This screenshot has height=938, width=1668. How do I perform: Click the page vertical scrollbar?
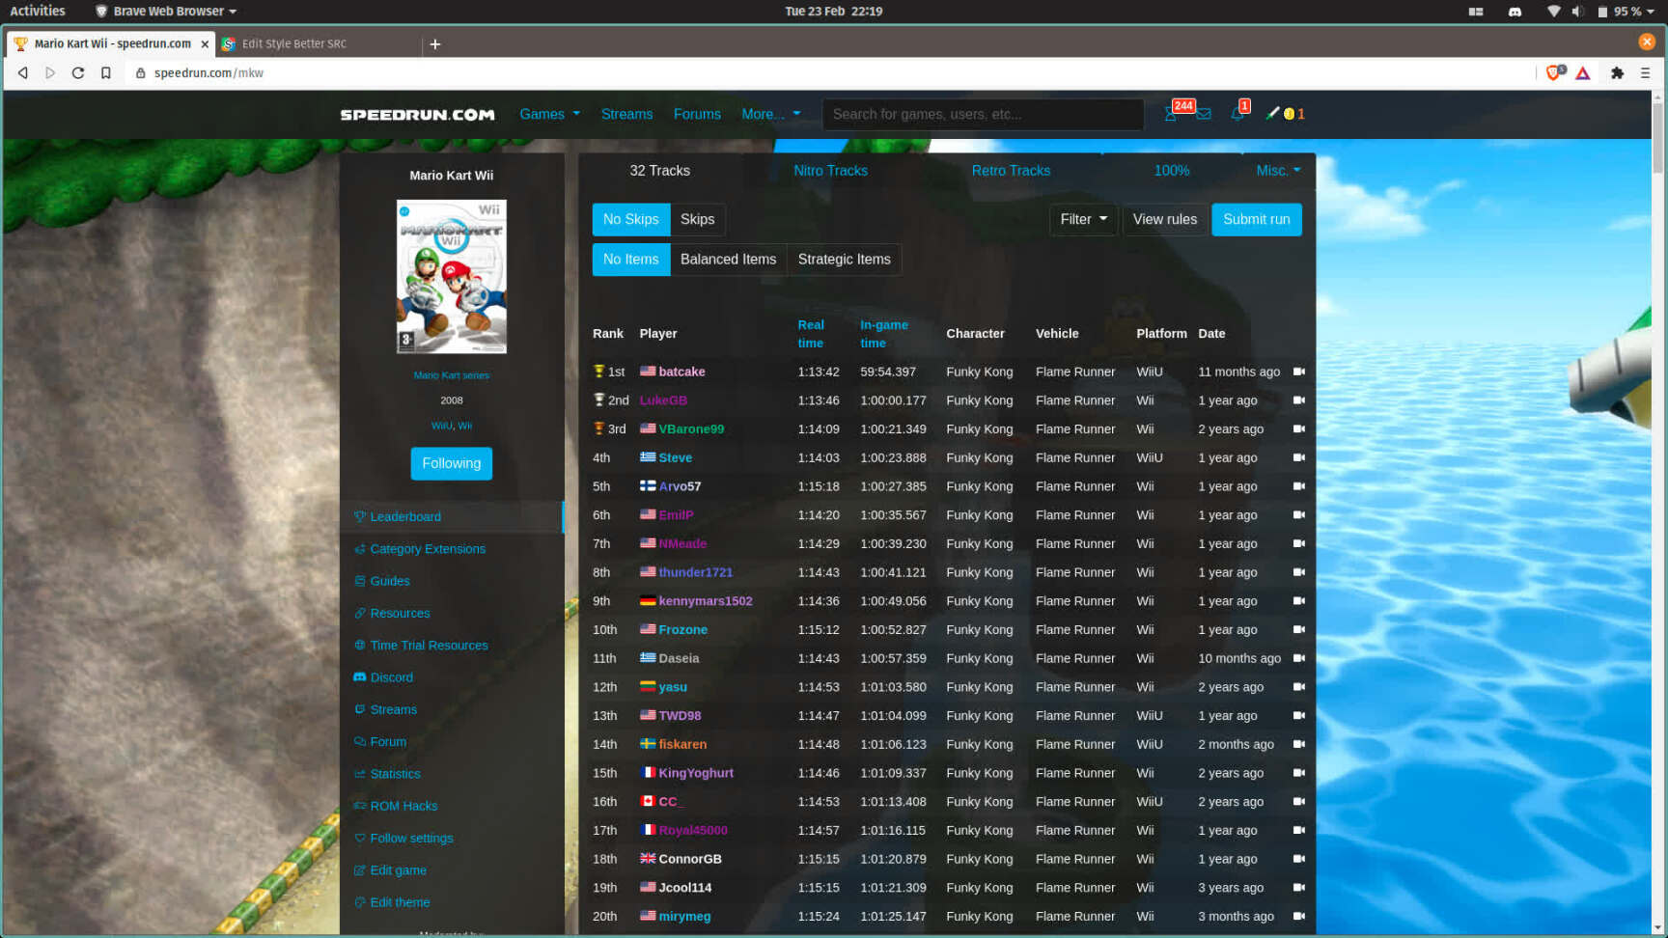1658,138
